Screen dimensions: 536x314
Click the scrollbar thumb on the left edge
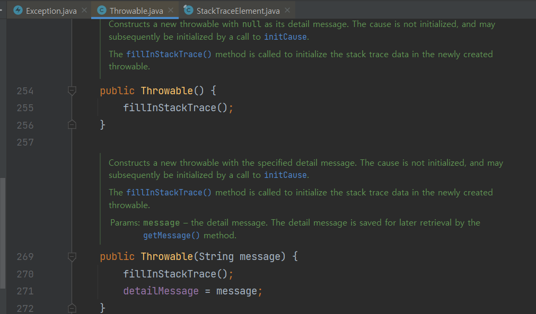3,233
